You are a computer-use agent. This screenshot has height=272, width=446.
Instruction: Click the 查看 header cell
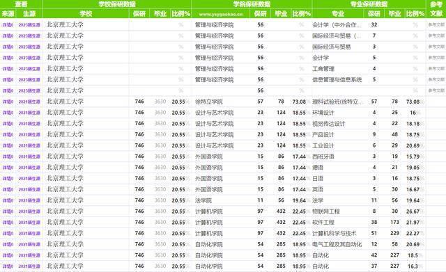22,4
